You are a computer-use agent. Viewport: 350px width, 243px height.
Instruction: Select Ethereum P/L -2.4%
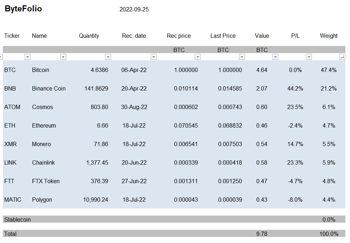click(295, 125)
